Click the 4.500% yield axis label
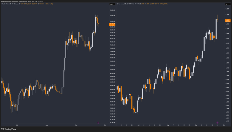The image size is (232, 132). [227, 95]
